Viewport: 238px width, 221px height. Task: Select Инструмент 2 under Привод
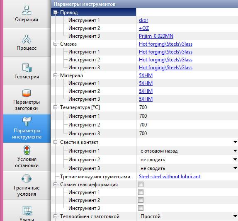point(84,28)
